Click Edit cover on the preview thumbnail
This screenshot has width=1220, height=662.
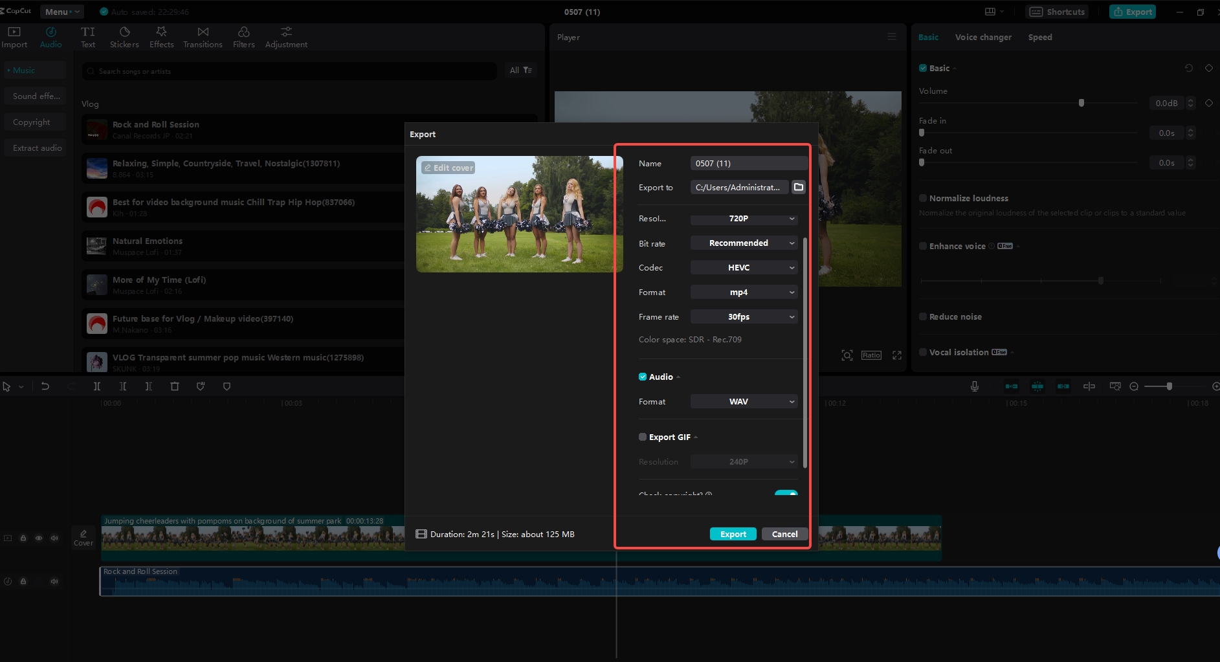[x=448, y=168]
